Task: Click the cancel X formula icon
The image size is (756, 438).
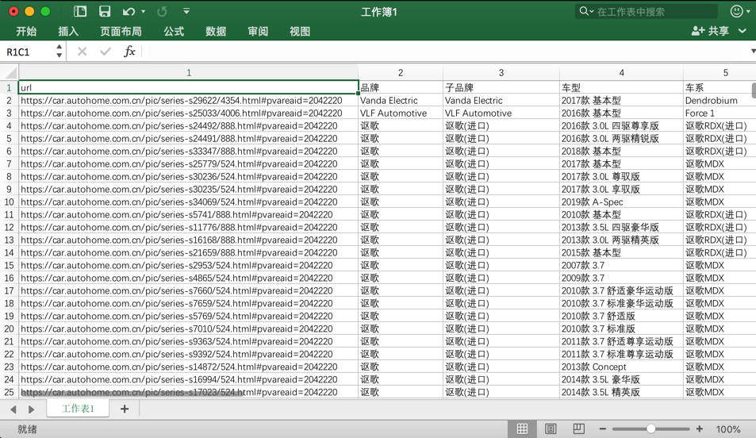Action: tap(82, 51)
